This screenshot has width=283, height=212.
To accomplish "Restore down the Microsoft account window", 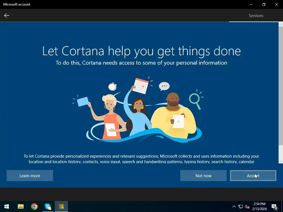I will 264,4.
